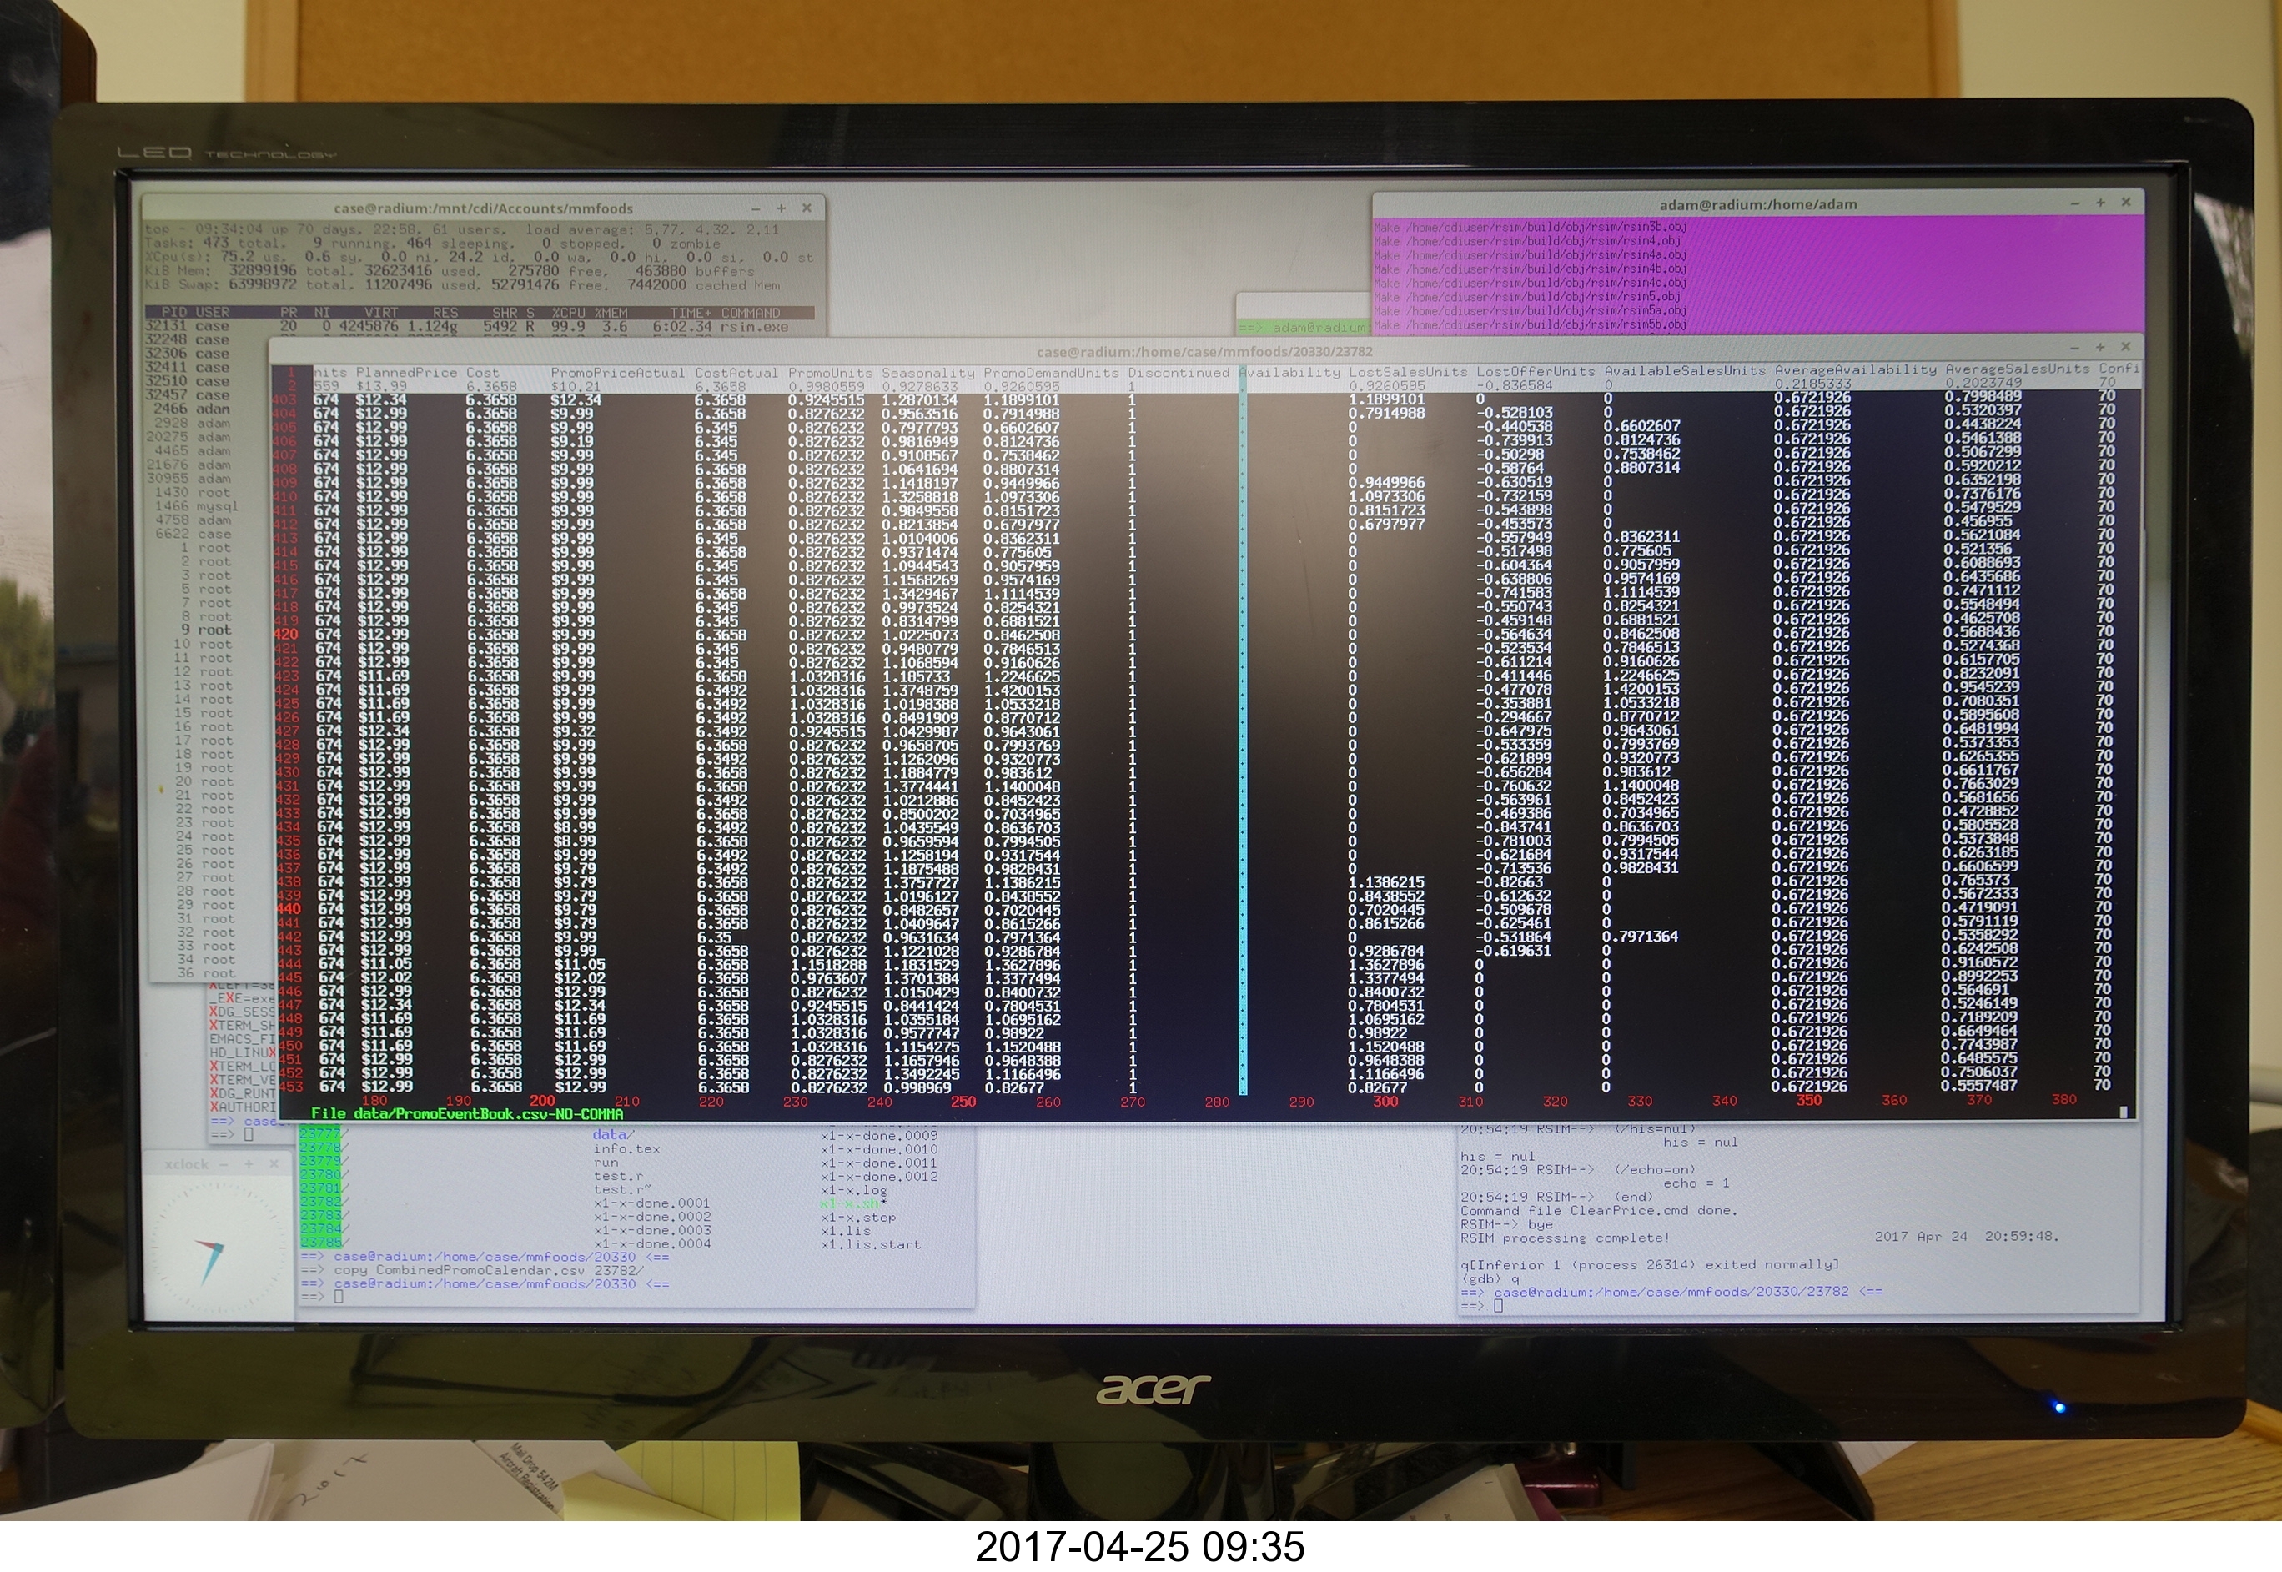Screen dimensions: 2282x1572
Task: Close the case@radium mmfoods top window
Action: pyautogui.click(x=806, y=208)
